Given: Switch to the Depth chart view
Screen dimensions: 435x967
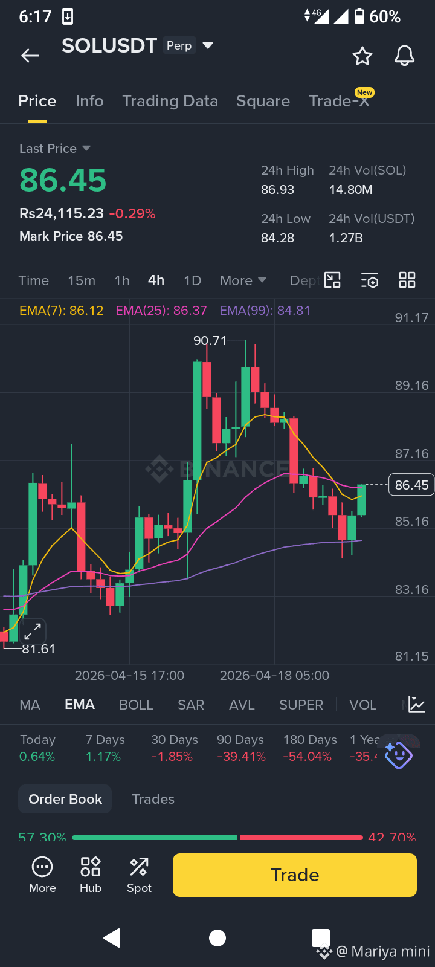Looking at the screenshot, I should 305,280.
